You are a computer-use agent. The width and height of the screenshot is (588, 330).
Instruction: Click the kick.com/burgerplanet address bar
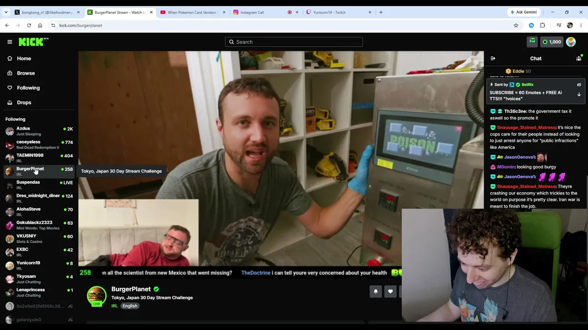coord(285,25)
